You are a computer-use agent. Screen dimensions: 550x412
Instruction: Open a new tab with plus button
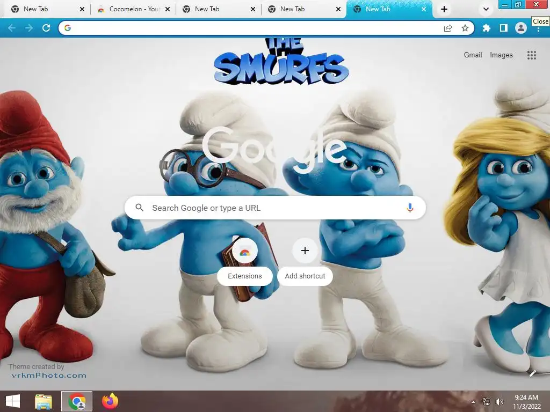[x=444, y=9]
